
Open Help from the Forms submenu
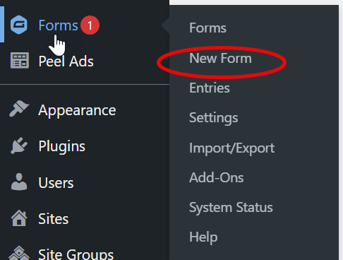(x=203, y=237)
